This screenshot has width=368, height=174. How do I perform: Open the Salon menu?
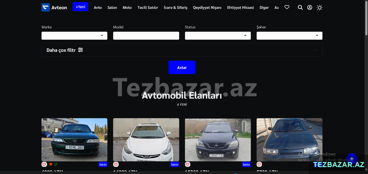112,7
